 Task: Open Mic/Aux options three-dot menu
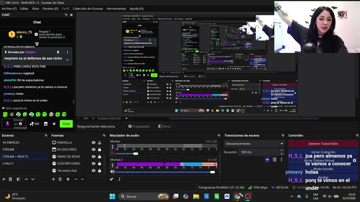click(x=112, y=147)
